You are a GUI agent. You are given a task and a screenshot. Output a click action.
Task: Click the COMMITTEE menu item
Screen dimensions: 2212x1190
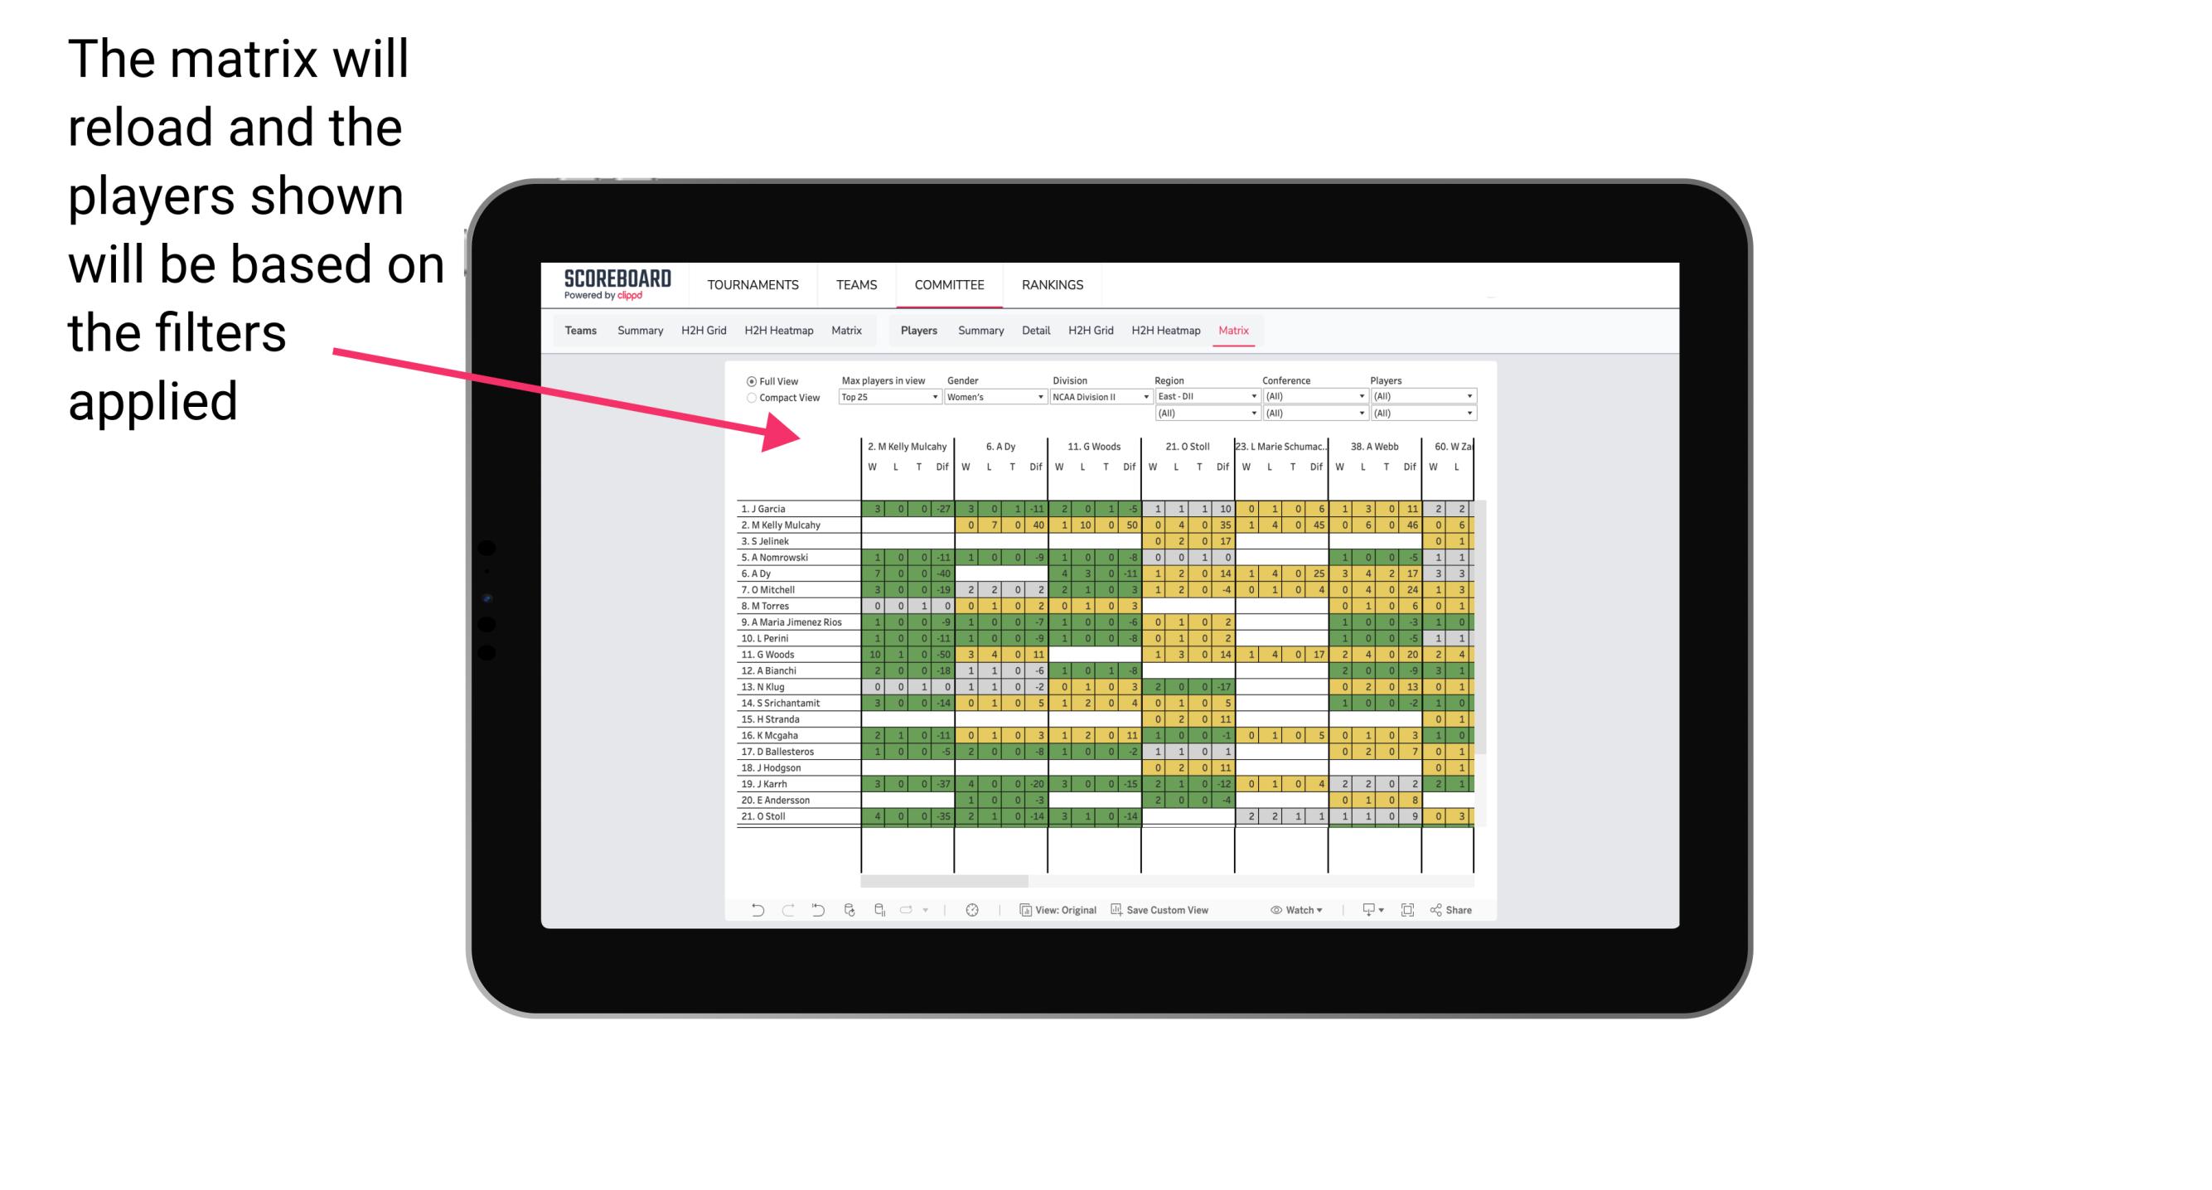(x=949, y=284)
